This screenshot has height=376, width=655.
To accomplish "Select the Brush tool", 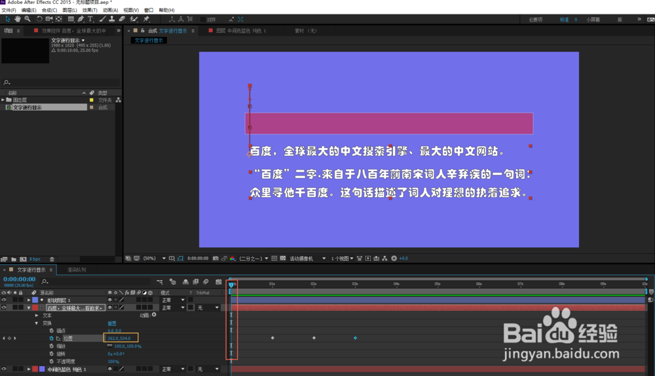I will tap(102, 19).
